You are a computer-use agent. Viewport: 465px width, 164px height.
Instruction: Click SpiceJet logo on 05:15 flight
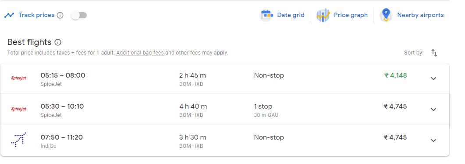click(x=19, y=78)
